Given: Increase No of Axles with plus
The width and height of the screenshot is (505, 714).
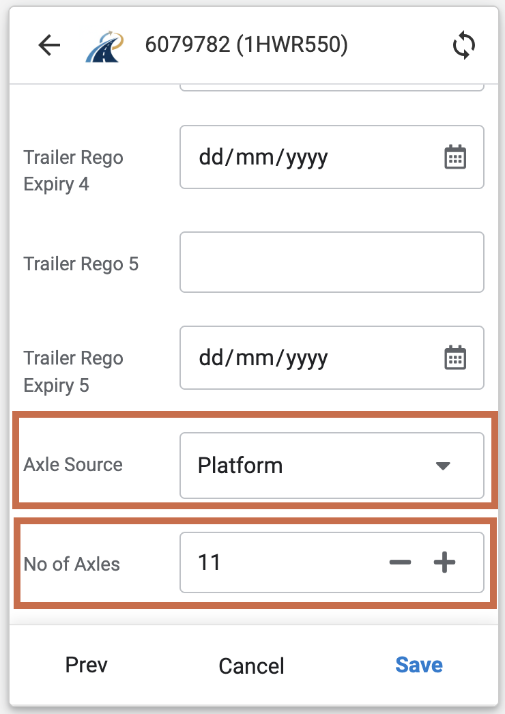Looking at the screenshot, I should click(x=444, y=562).
